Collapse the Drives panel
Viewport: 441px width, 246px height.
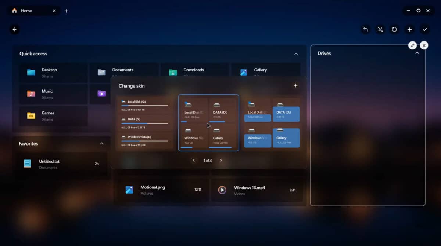[x=417, y=53]
